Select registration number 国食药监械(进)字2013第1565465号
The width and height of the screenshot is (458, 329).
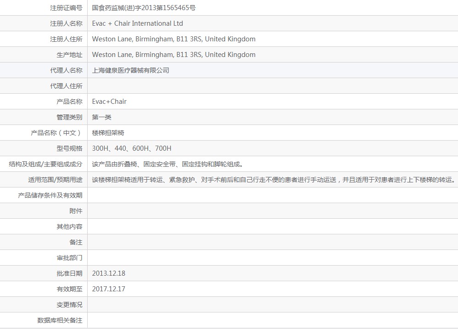coord(144,8)
